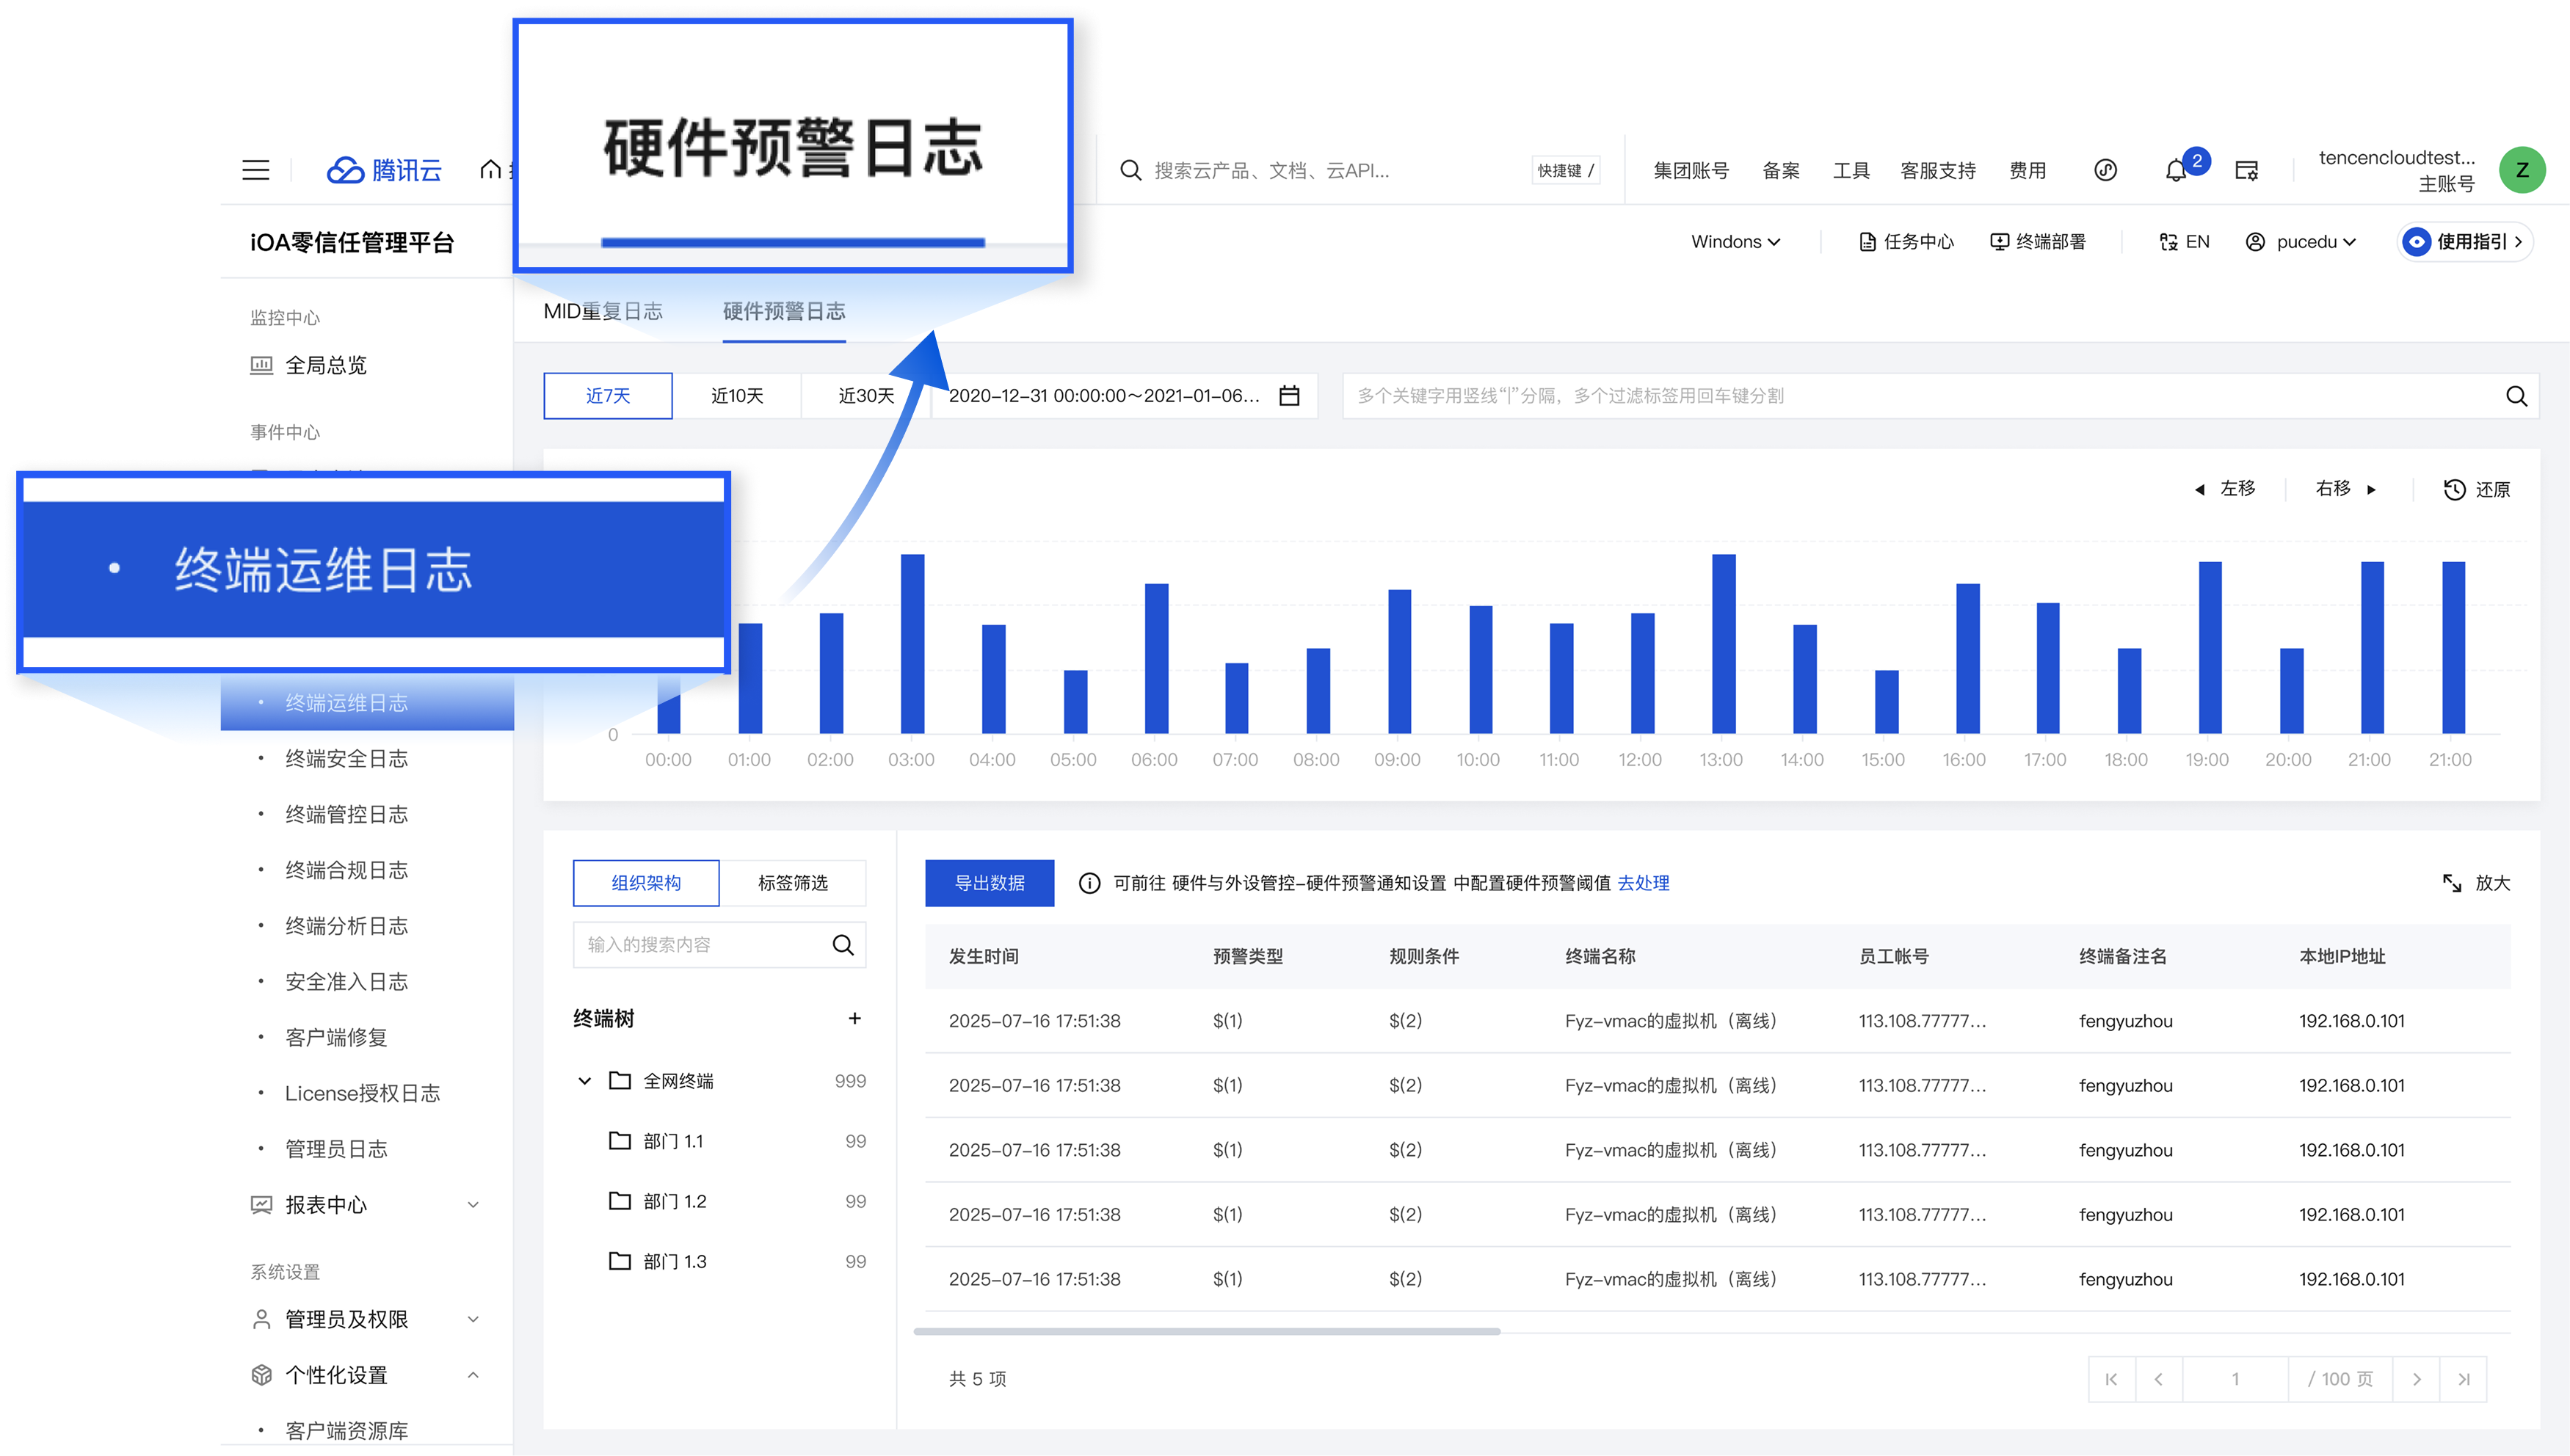The width and height of the screenshot is (2570, 1456).
Task: Click the date range calendar icon
Action: (1289, 396)
